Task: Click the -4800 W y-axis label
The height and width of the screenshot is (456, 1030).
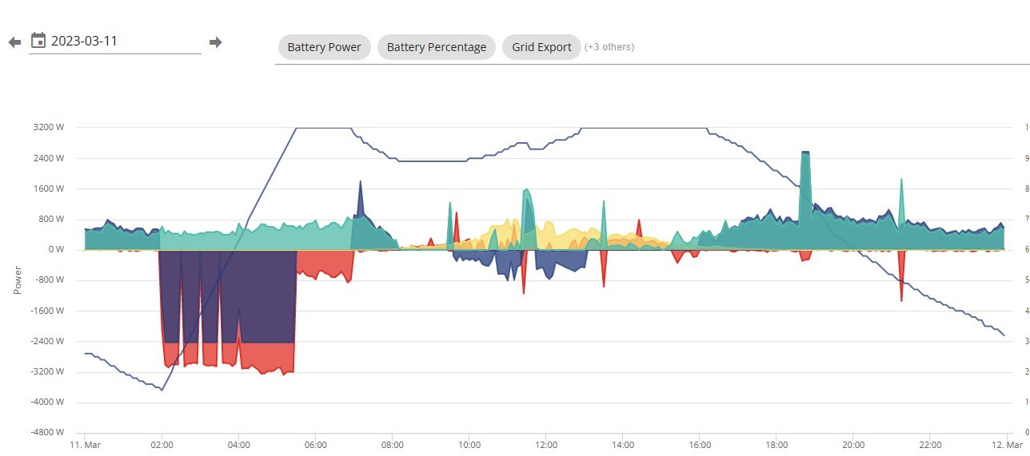Action: (x=47, y=432)
